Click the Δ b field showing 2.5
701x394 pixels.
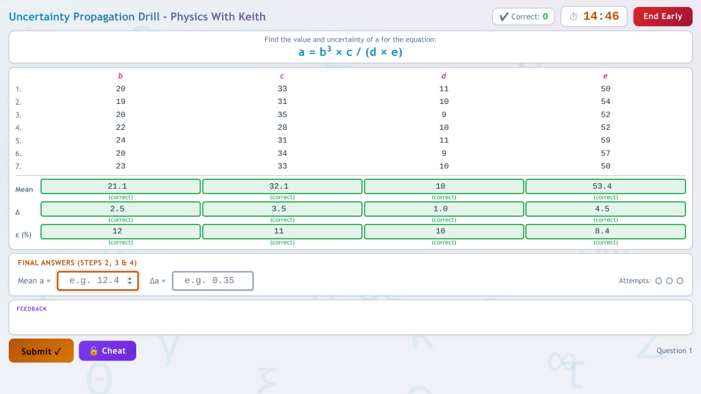point(120,209)
